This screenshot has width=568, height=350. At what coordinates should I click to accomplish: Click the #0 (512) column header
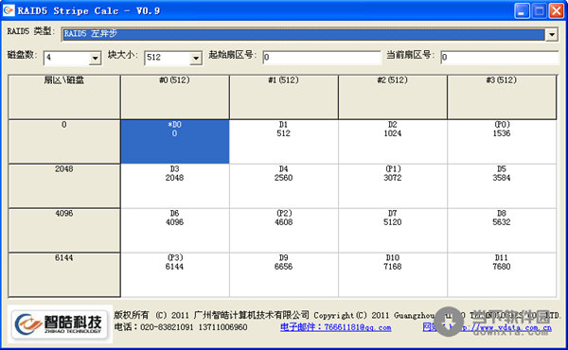[x=174, y=97]
